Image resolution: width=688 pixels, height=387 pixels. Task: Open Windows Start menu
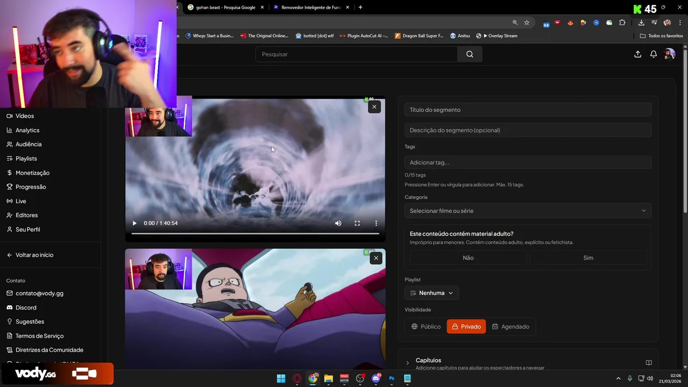(x=281, y=378)
